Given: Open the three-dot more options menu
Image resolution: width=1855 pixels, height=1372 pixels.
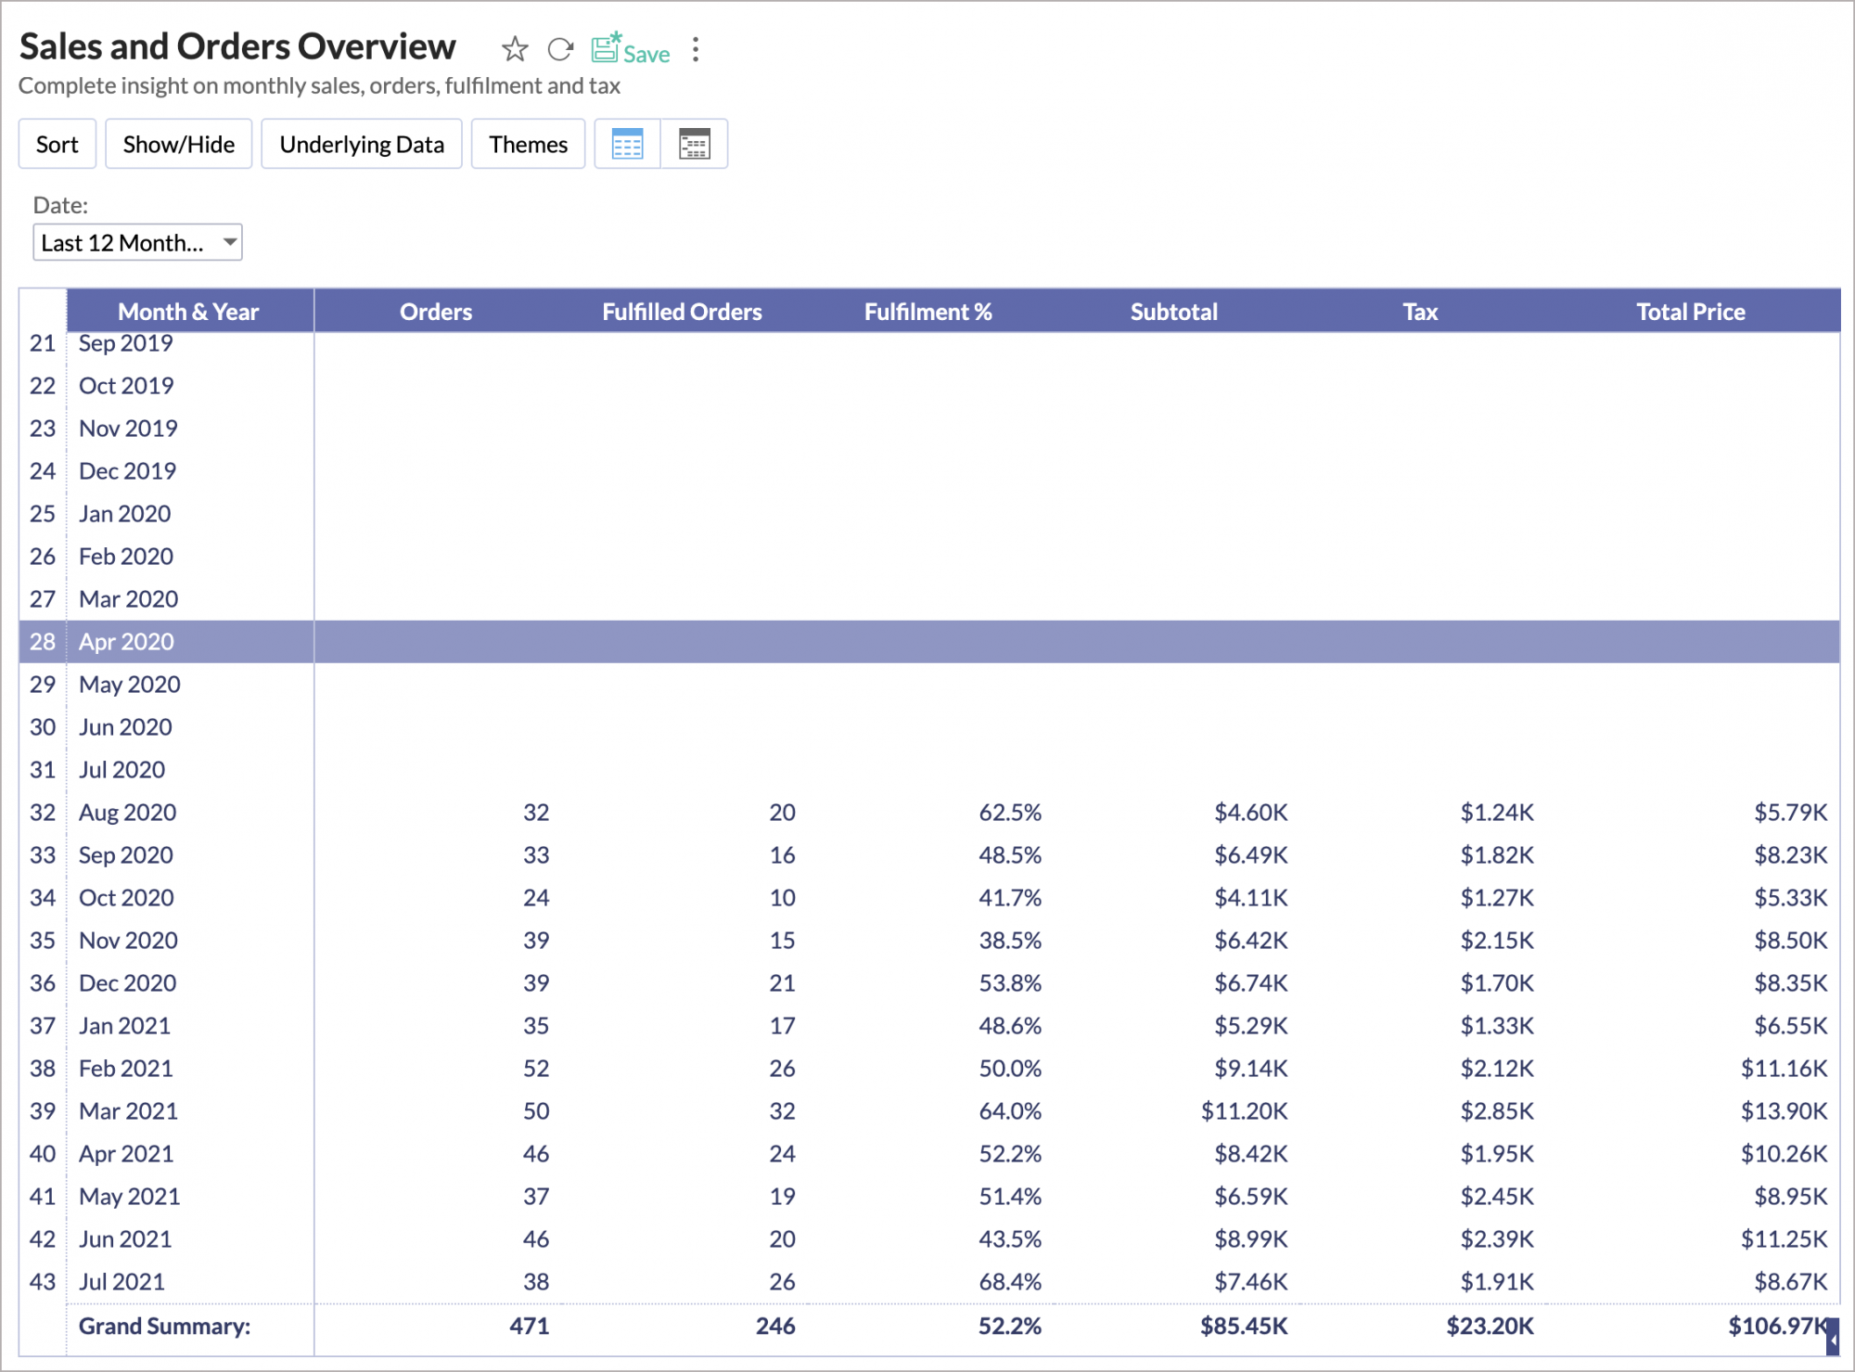Looking at the screenshot, I should 696,49.
